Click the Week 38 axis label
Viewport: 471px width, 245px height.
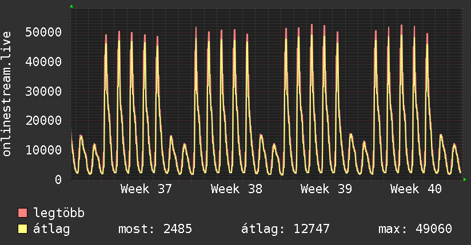[237, 189]
